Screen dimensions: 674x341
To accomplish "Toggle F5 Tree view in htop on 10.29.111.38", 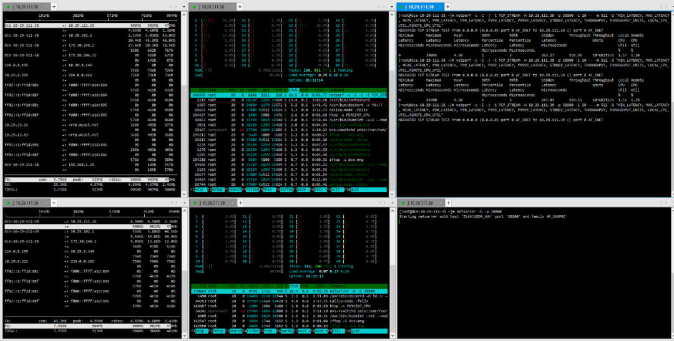I will pyautogui.click(x=267, y=190).
